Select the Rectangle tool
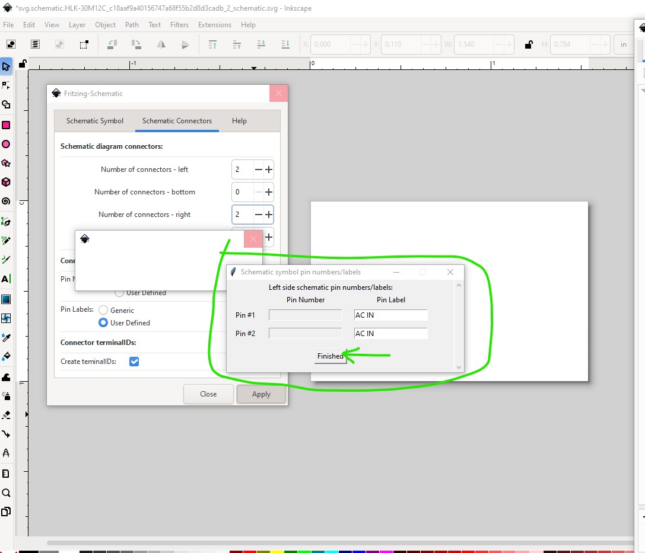Viewport: 645px width, 553px height. (x=6, y=125)
